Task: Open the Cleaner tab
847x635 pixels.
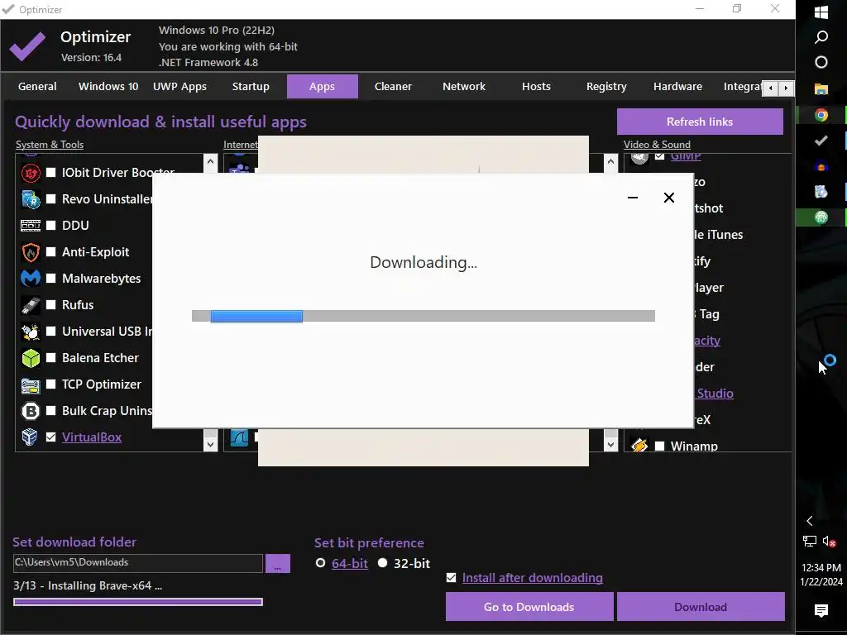Action: pos(393,86)
